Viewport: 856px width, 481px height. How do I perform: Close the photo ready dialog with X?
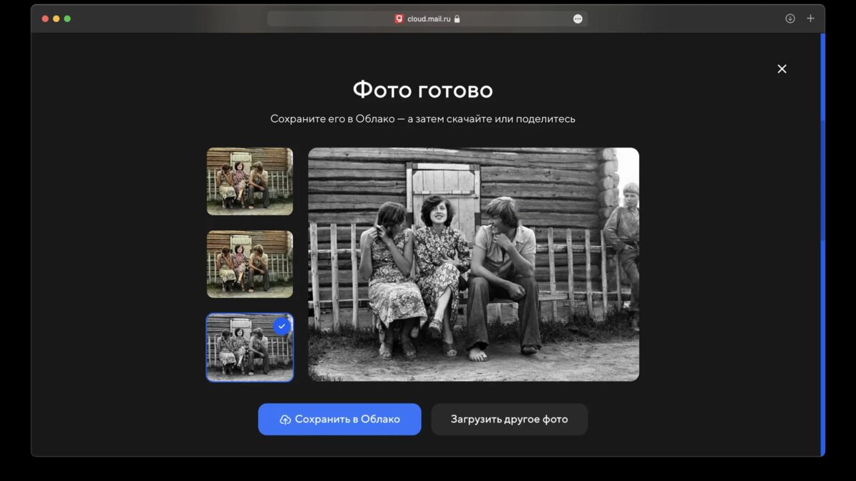tap(782, 69)
